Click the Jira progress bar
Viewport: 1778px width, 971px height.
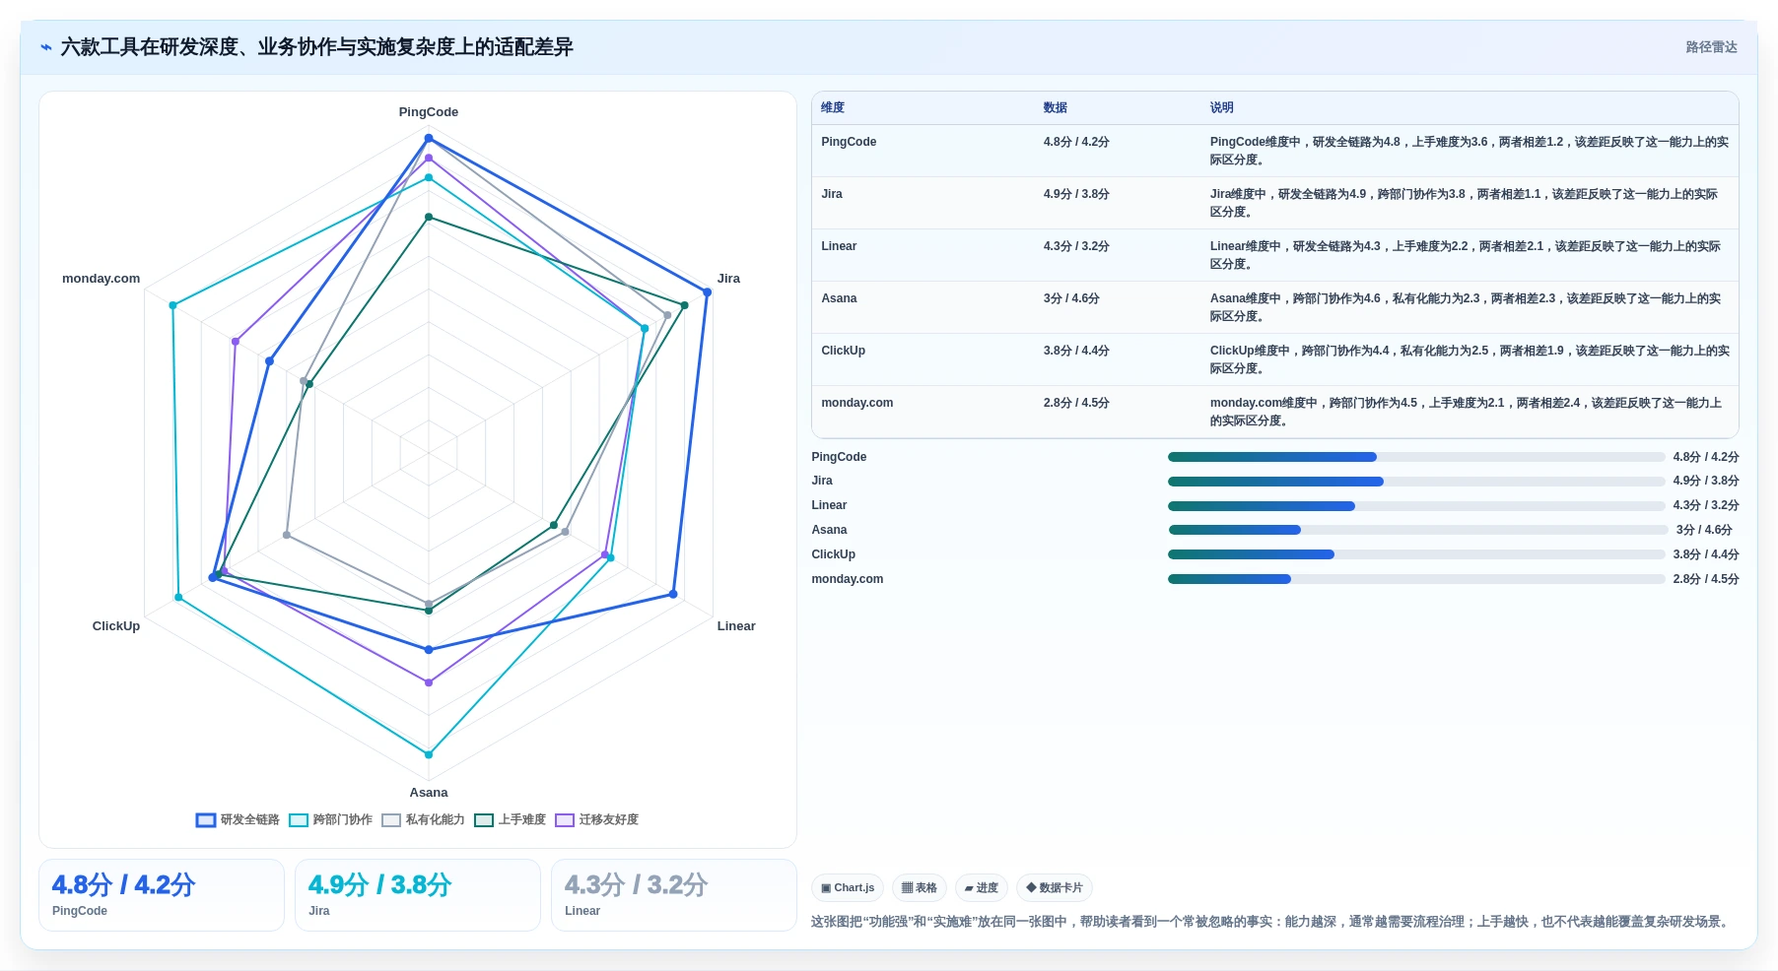[1416, 482]
